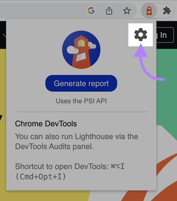This screenshot has height=201, width=177.
Task: Click the share icon in address bar
Action: click(x=109, y=11)
